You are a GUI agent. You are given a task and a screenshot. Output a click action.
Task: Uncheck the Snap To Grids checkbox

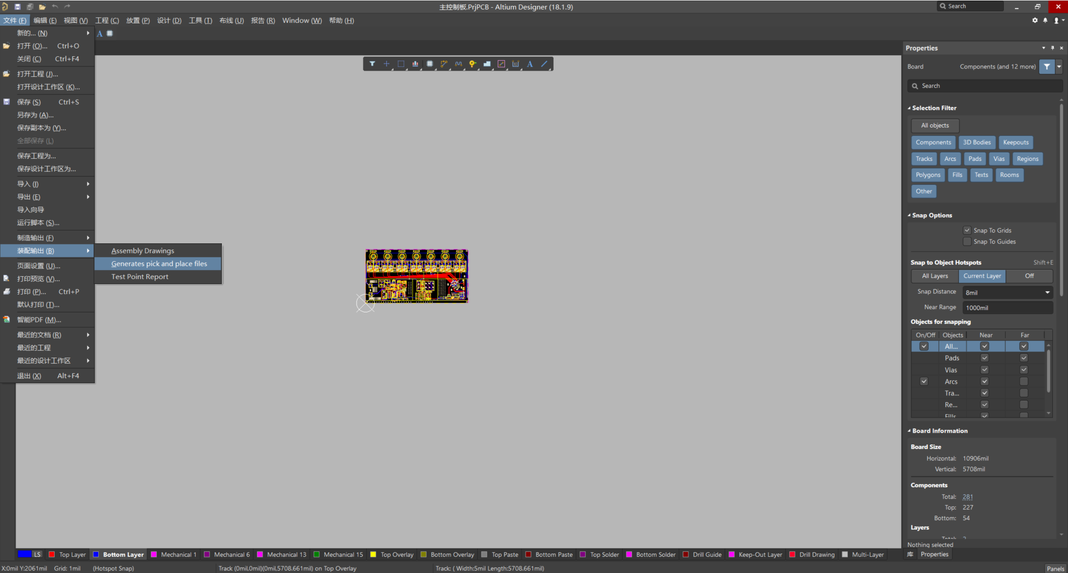(967, 231)
